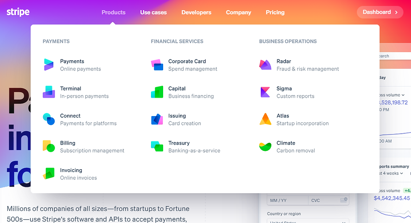
Task: Click the Radar fraud icon
Action: tap(265, 65)
